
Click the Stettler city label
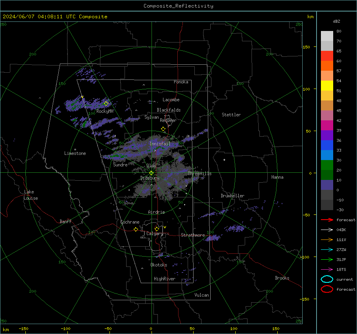coord(231,115)
